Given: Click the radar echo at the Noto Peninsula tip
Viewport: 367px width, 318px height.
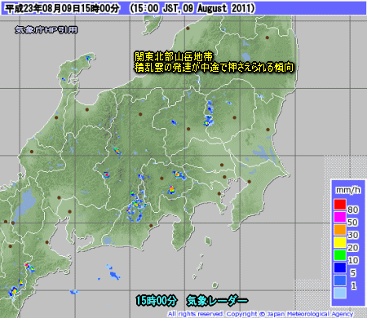Looking at the screenshot, I should (88, 58).
